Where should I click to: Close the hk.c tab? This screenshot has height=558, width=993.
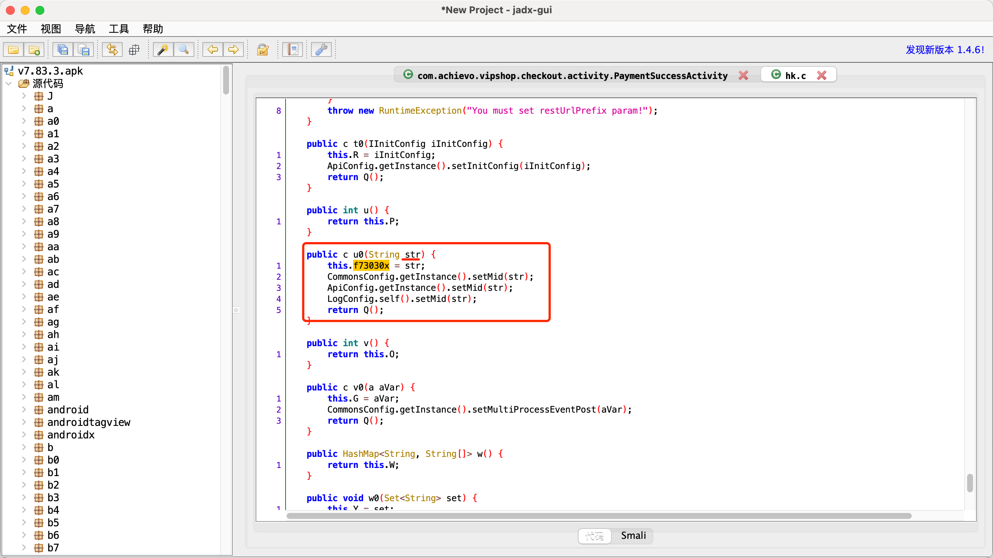tap(822, 76)
